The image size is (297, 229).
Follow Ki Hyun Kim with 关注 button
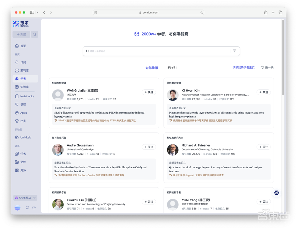(263, 92)
